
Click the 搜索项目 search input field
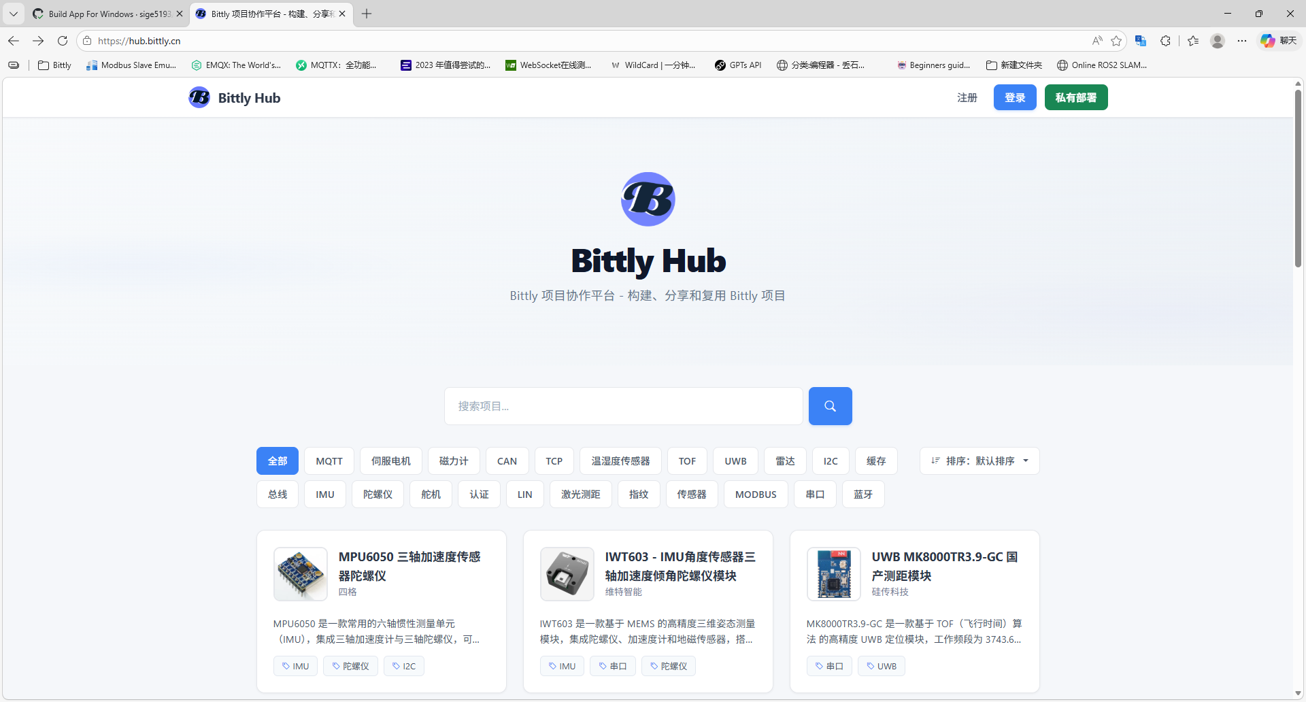click(x=623, y=406)
